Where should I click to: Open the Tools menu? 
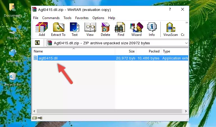pyautogui.click(x=67, y=18)
